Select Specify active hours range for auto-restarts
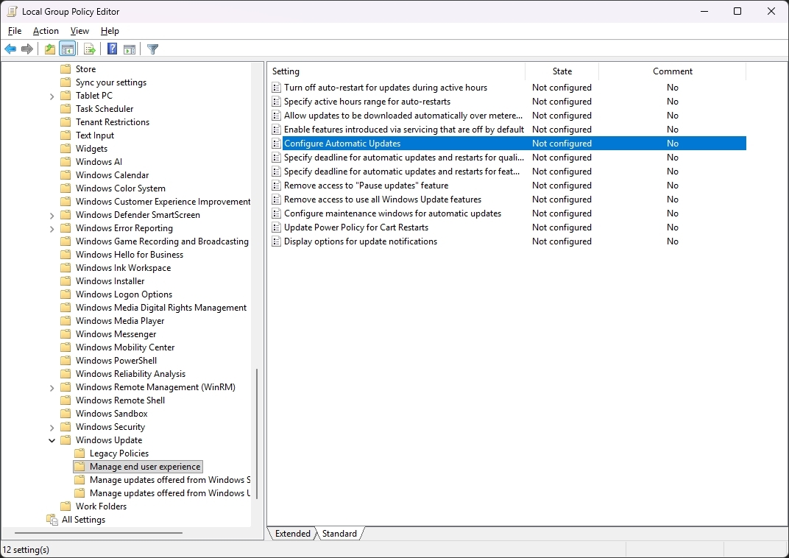789x558 pixels. (367, 102)
